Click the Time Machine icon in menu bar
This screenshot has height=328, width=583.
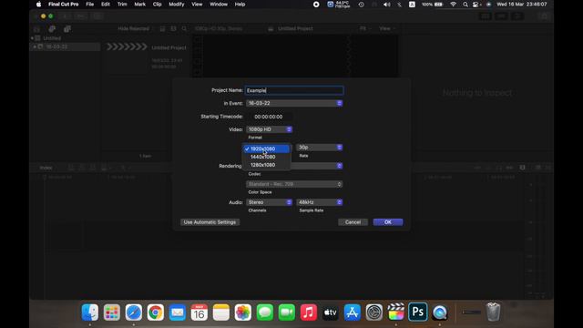361,5
